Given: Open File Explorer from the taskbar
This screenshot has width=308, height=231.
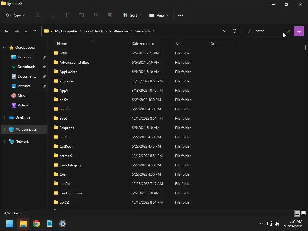Looking at the screenshot, I should 23,224.
